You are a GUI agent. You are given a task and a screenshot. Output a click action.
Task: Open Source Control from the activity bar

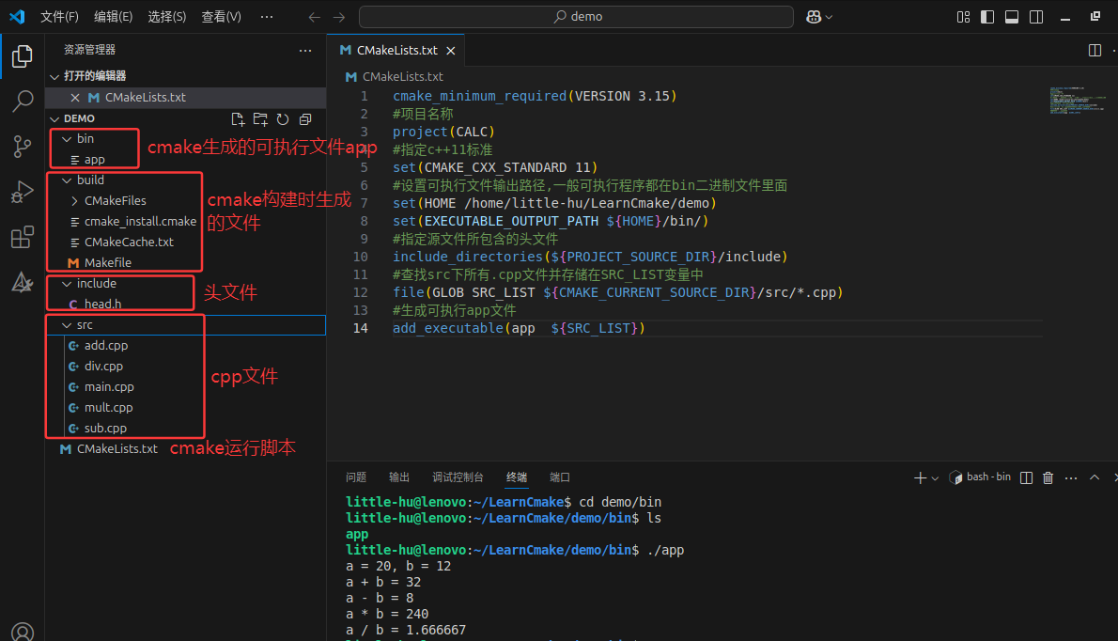(23, 149)
